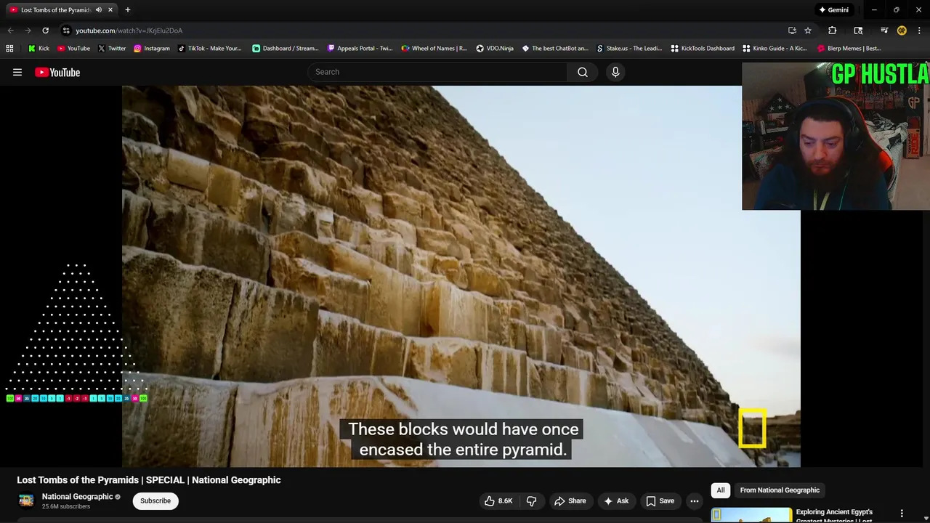Reload the page
Image resolution: width=930 pixels, height=523 pixels.
[x=45, y=31]
